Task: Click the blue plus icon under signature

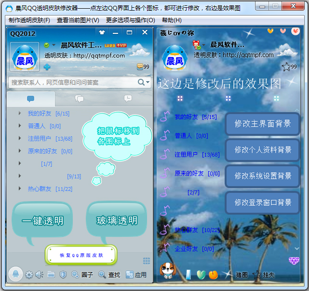Action: (47, 67)
